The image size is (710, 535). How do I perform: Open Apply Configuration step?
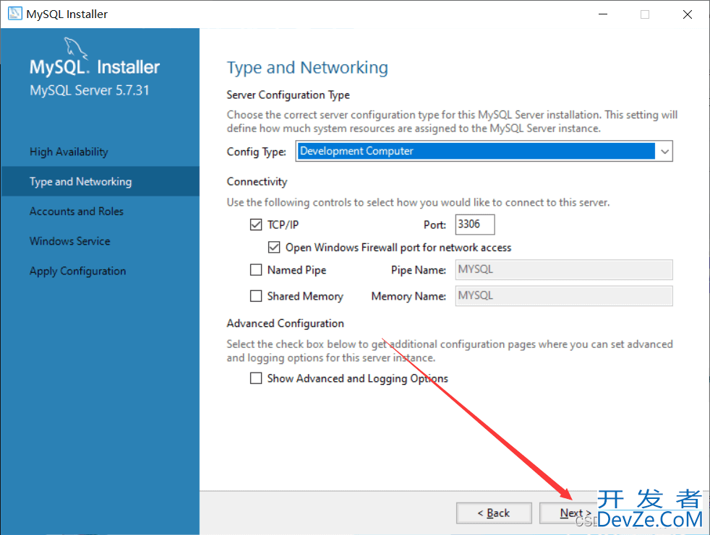click(x=78, y=271)
